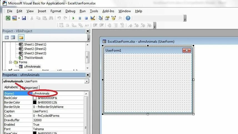Click the Redo arrow icon
The image size is (238, 134).
66,18
